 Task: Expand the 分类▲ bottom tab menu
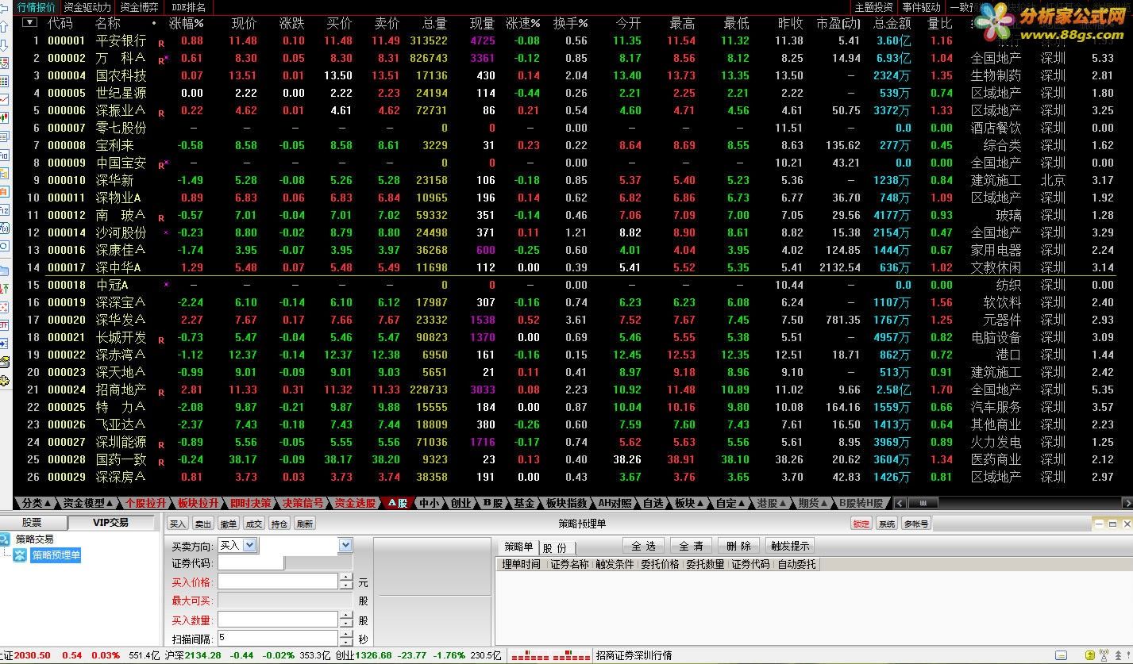(37, 503)
